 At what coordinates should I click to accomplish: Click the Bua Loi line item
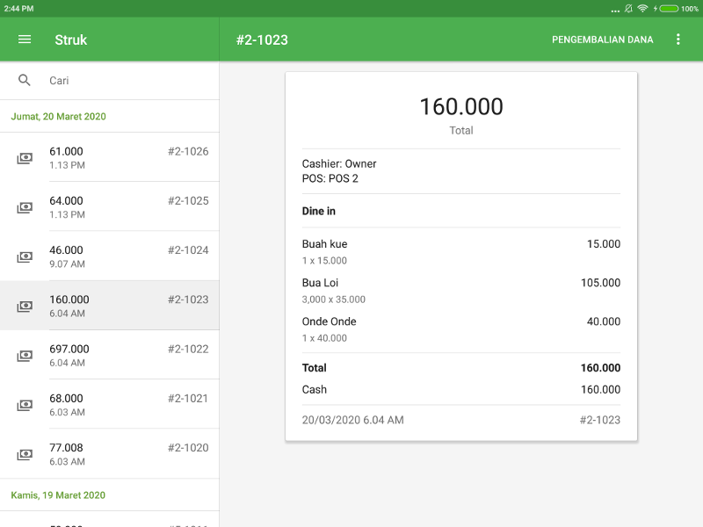460,291
